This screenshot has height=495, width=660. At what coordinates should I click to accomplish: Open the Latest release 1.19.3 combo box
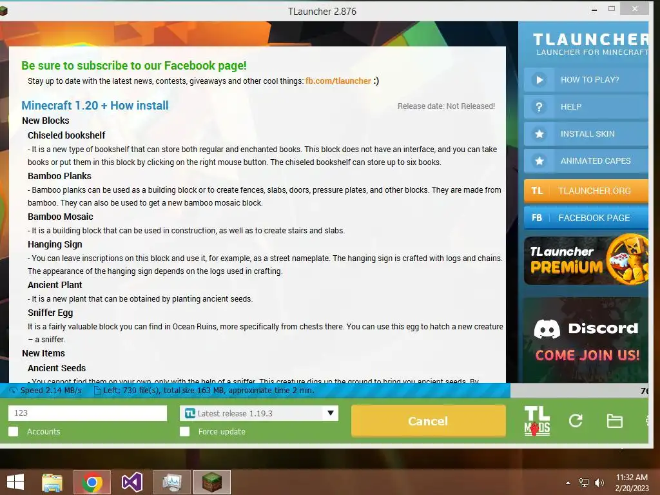(x=259, y=413)
